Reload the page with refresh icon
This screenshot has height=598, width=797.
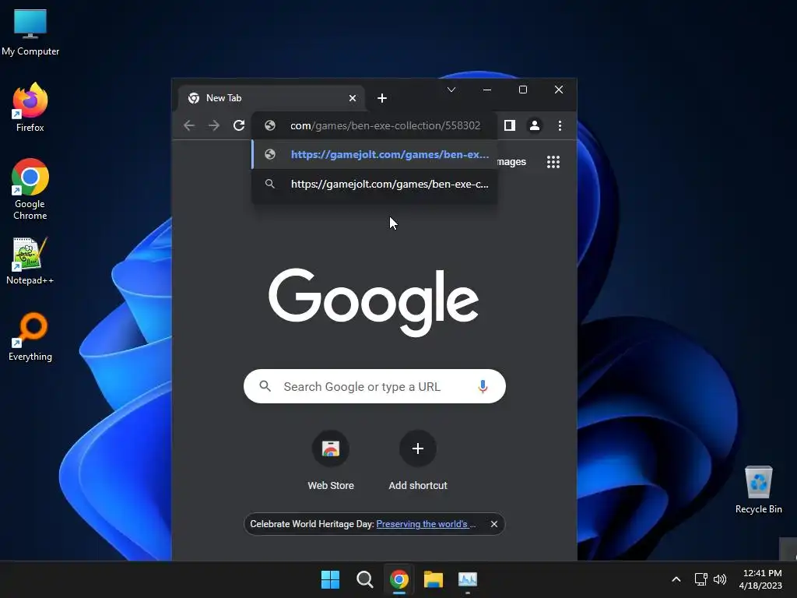tap(239, 125)
